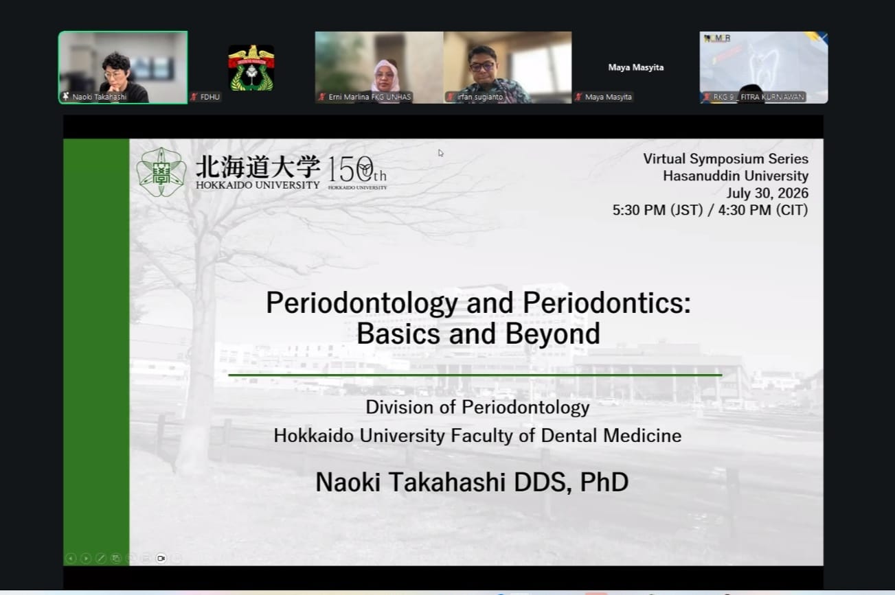Click the 150th anniversary logo
This screenshot has height=595, width=895.
point(357,173)
